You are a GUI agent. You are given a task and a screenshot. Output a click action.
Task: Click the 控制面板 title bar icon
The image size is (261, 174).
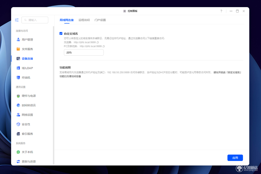125,11
